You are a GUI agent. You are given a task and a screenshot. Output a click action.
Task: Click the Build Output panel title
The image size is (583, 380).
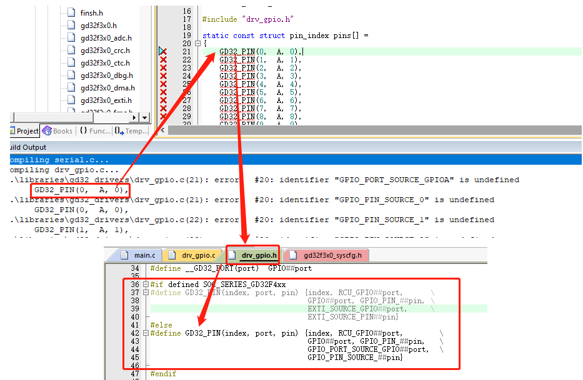pos(28,147)
